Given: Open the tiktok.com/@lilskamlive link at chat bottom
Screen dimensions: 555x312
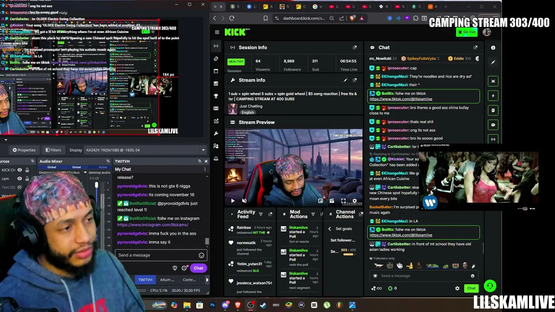Looking at the screenshot, I should (401, 235).
